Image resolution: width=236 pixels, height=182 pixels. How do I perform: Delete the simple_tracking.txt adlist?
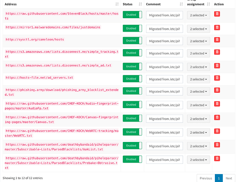pyautogui.click(x=217, y=52)
